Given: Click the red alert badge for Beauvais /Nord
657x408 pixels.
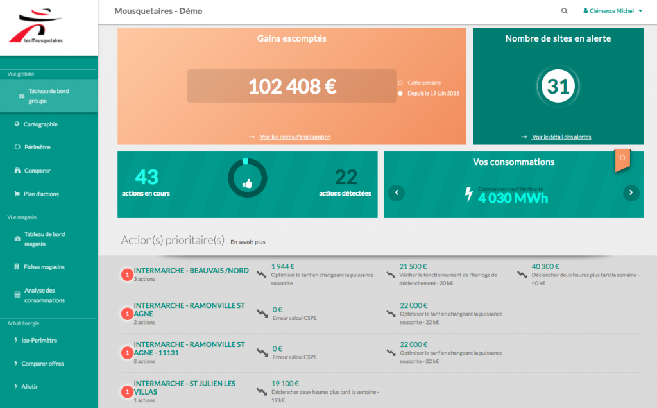Looking at the screenshot, I should (x=127, y=275).
